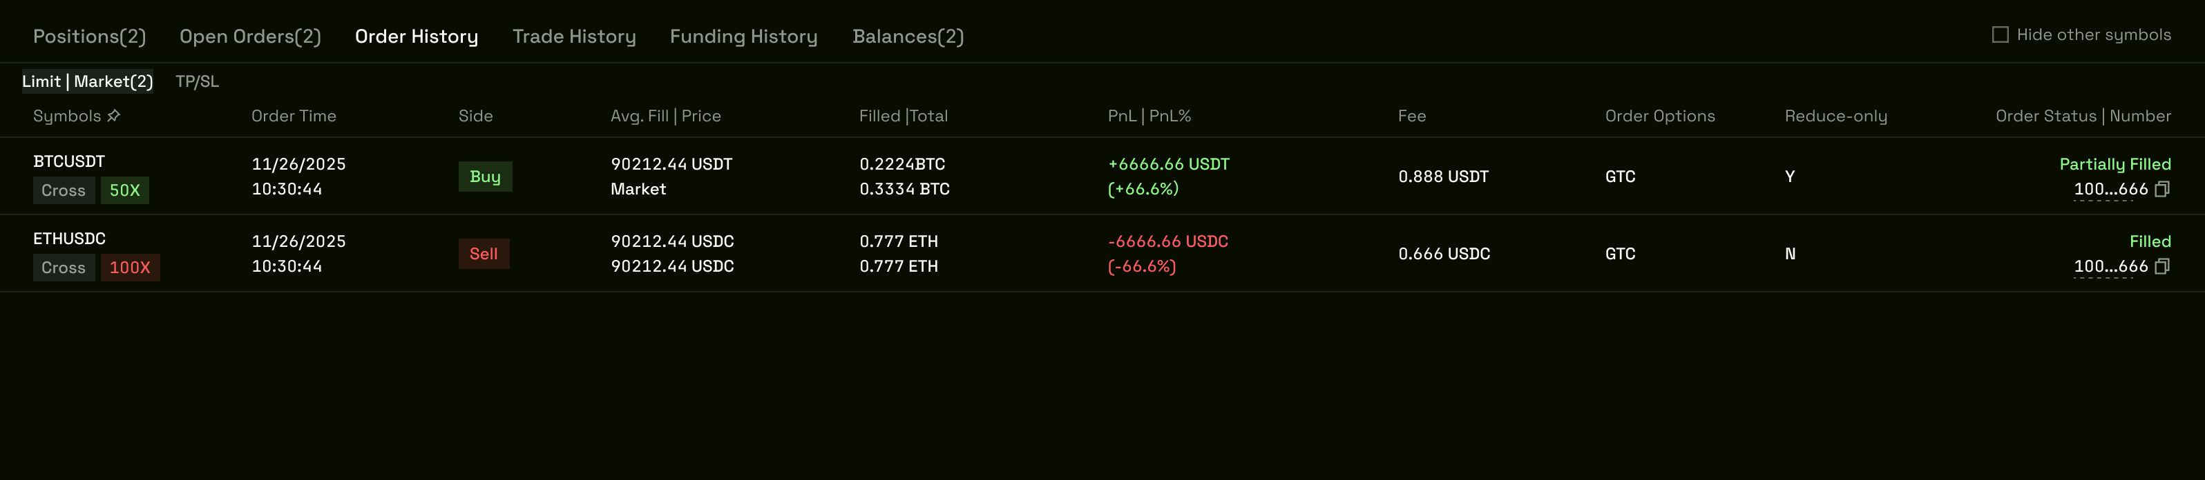This screenshot has width=2205, height=480.
Task: Click the 50X leverage badge on BTCUSDT
Action: pos(125,190)
